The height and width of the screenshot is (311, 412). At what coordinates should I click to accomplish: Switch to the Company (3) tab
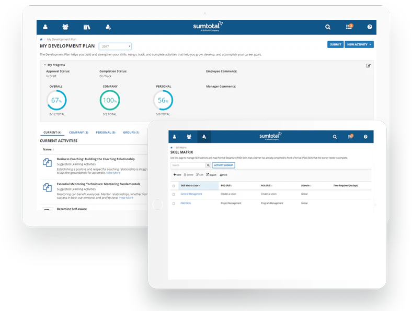78,133
